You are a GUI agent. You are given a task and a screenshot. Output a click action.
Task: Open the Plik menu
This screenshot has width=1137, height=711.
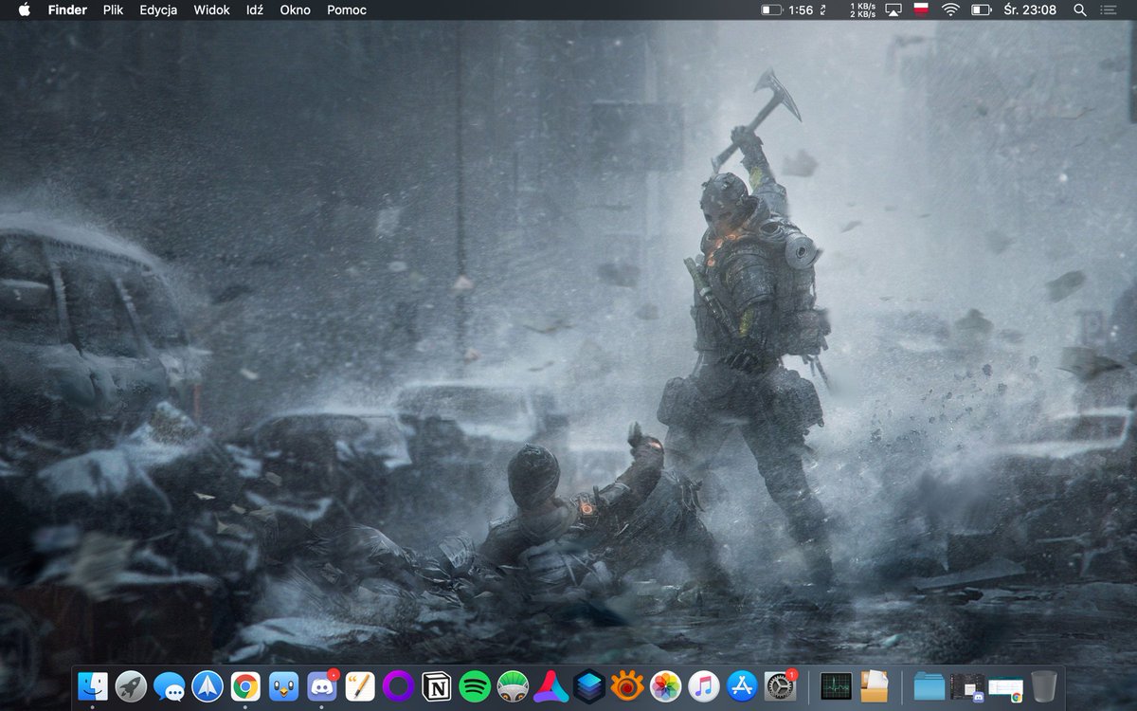pyautogui.click(x=113, y=9)
